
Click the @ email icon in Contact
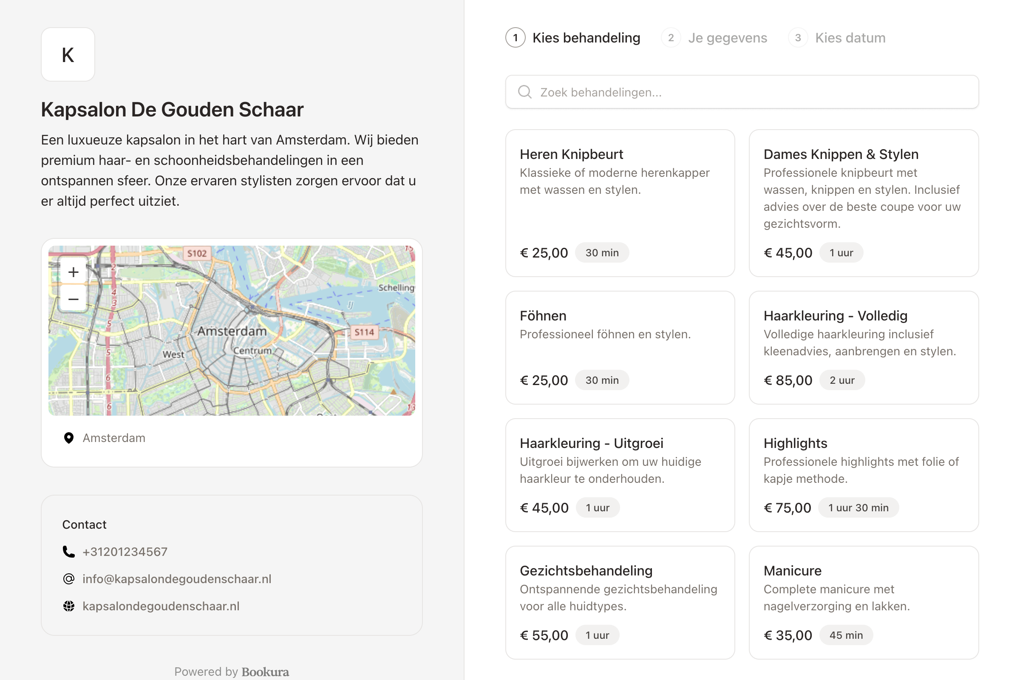[68, 578]
